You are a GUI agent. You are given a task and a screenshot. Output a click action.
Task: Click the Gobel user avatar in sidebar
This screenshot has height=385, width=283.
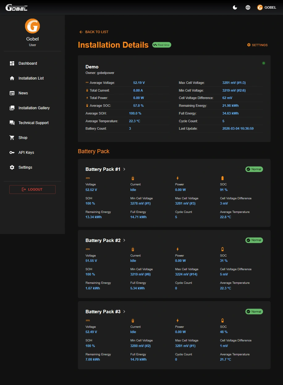click(x=32, y=26)
